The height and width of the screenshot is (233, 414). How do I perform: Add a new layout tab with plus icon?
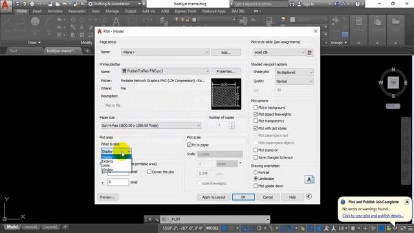point(65,227)
